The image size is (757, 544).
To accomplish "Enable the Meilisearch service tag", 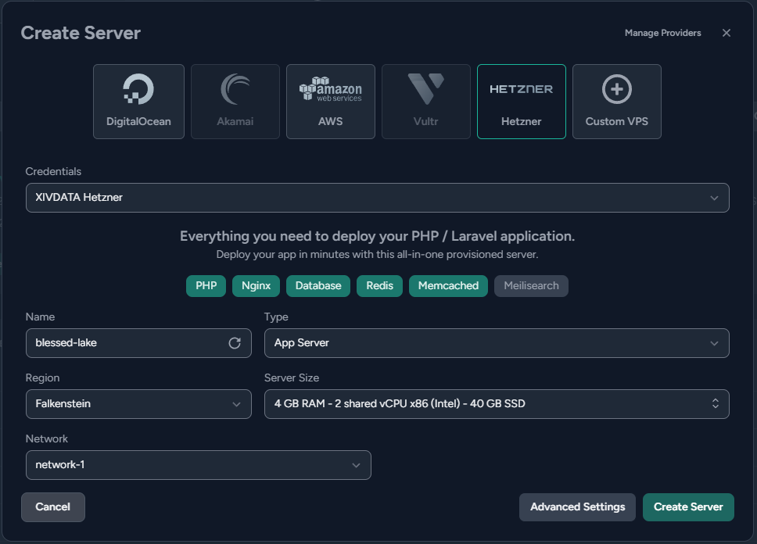I will [x=531, y=286].
